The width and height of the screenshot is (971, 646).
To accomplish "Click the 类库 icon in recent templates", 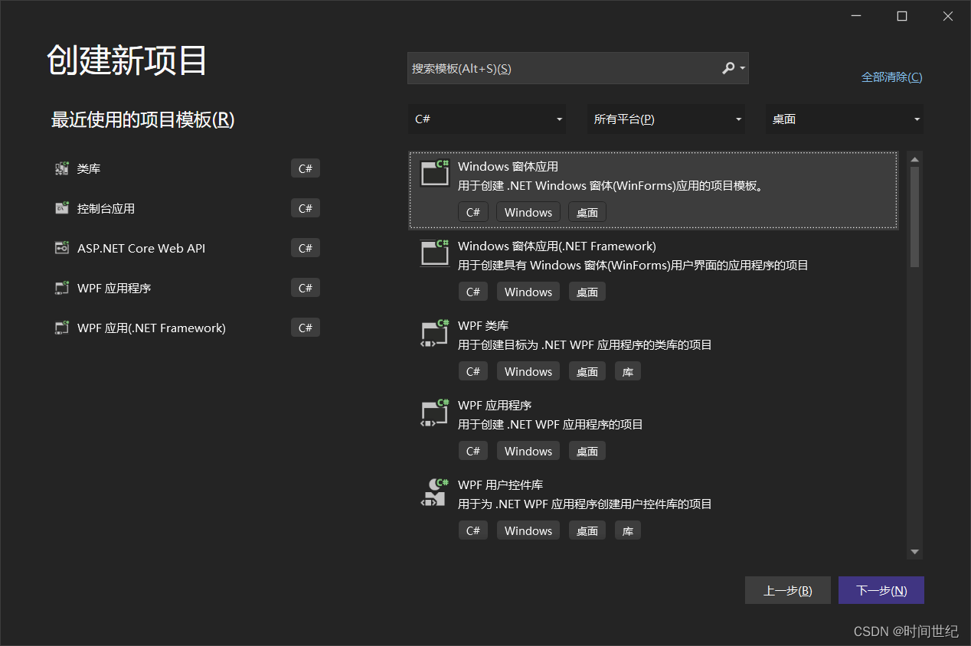I will pos(61,168).
